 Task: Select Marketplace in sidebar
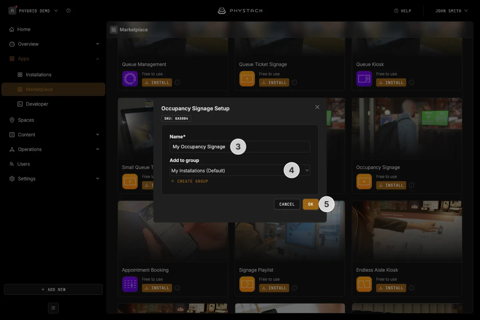click(53, 89)
